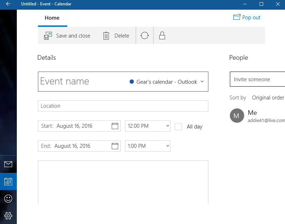Open the 12:00 PM start time dropdown
The height and width of the screenshot is (224, 285).
(148, 126)
